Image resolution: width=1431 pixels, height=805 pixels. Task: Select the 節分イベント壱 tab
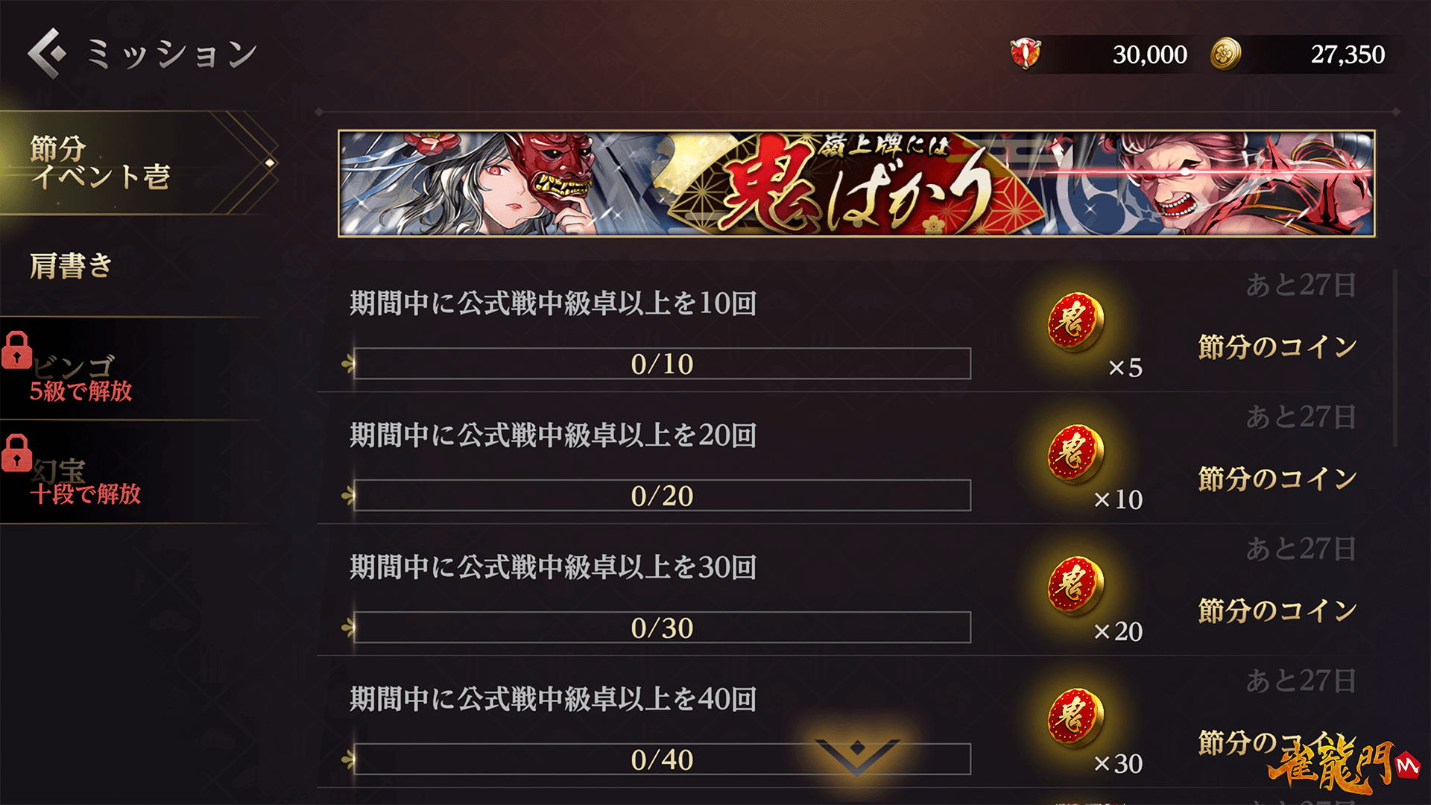tap(138, 163)
